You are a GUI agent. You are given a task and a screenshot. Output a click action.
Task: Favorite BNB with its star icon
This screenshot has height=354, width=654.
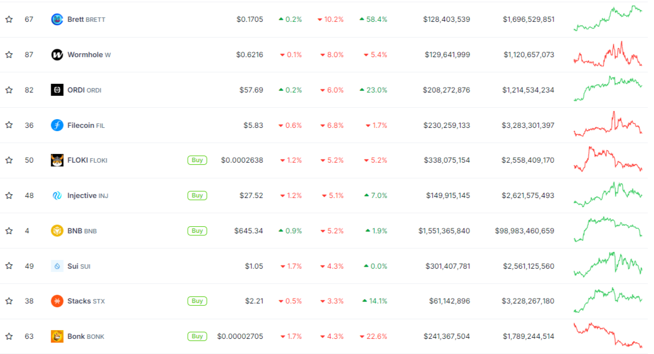[9, 231]
